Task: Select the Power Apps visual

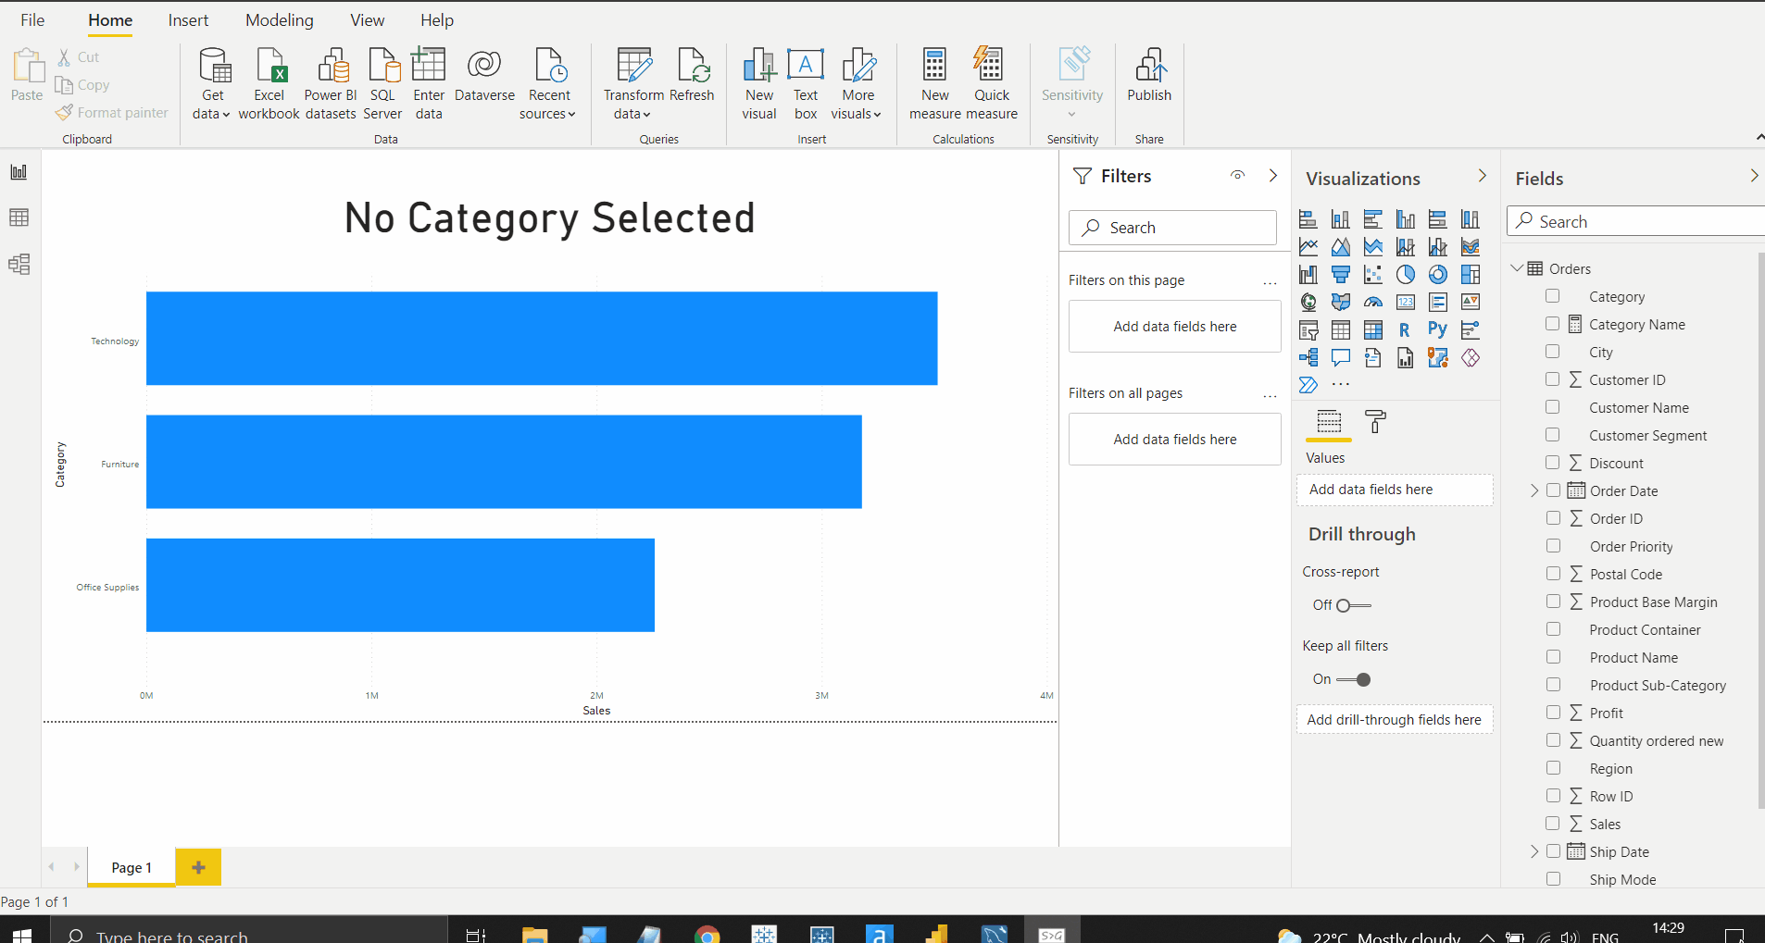Action: (1470, 358)
